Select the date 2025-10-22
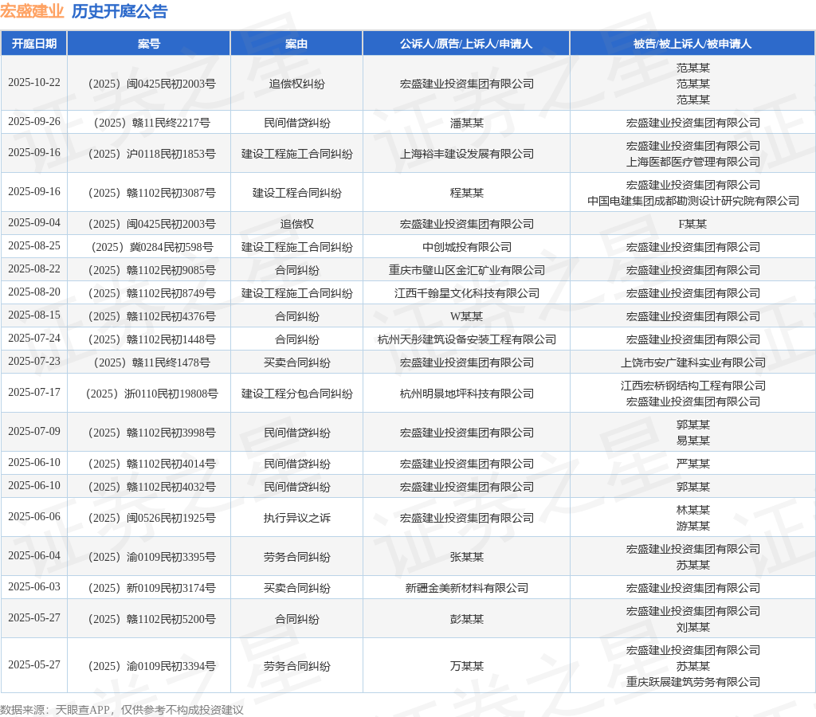 click(34, 83)
